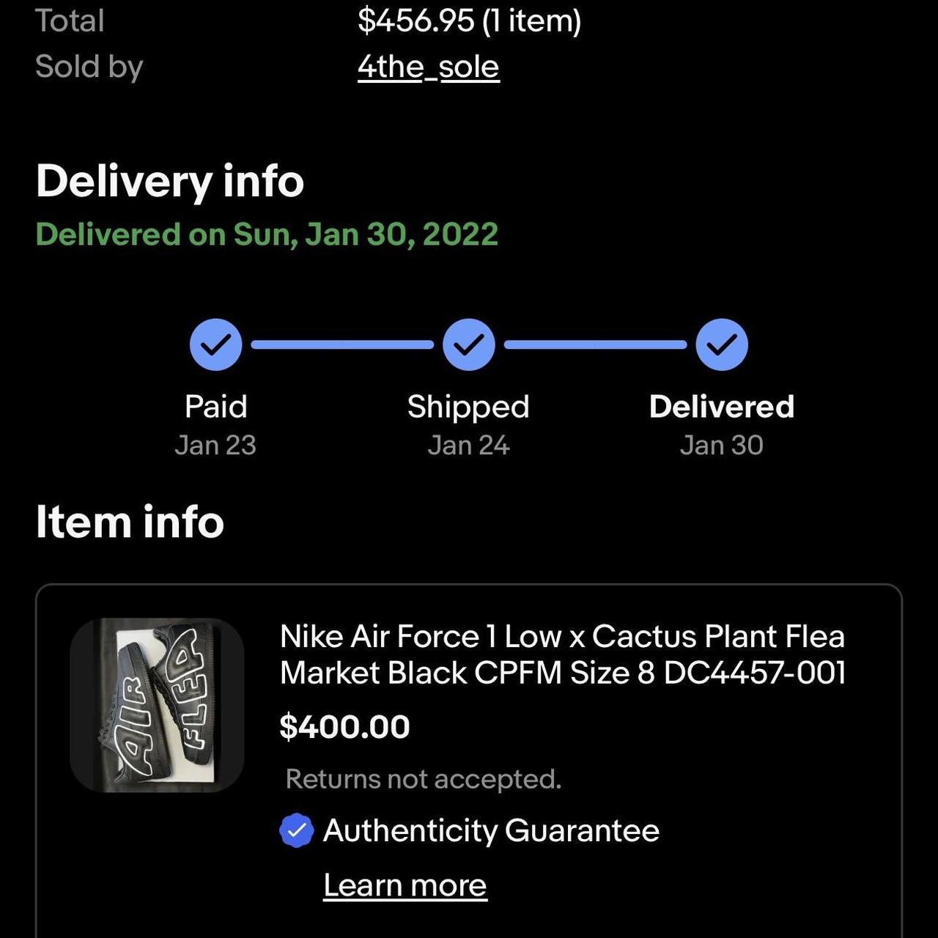The image size is (938, 938).
Task: Click progress bar between Paid and Shipped
Action: (x=342, y=344)
